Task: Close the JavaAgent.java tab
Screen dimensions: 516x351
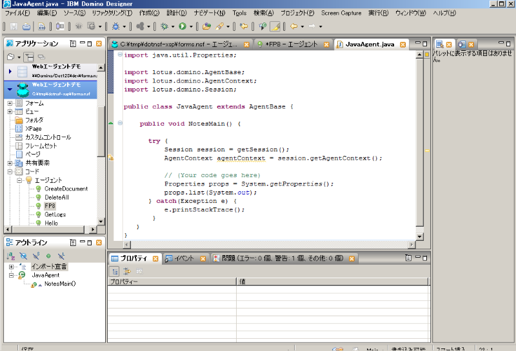Action: tap(402, 44)
